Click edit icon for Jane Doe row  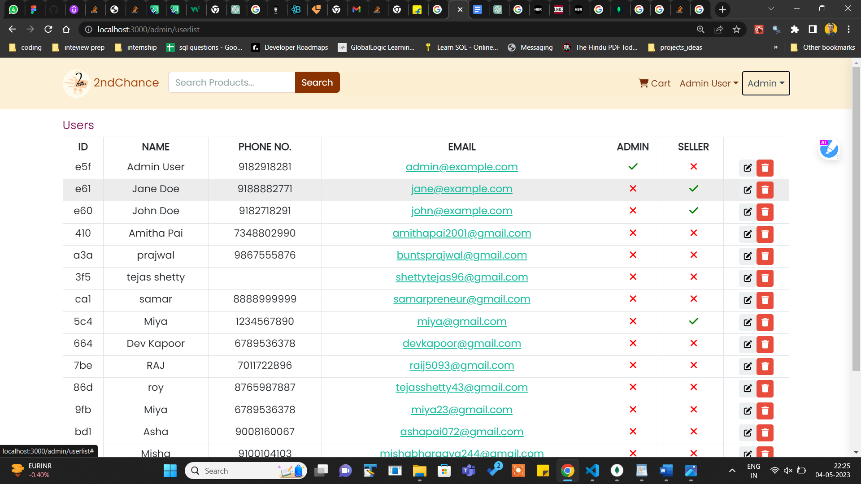coord(747,190)
